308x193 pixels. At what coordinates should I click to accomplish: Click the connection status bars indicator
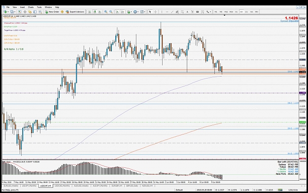280,190
